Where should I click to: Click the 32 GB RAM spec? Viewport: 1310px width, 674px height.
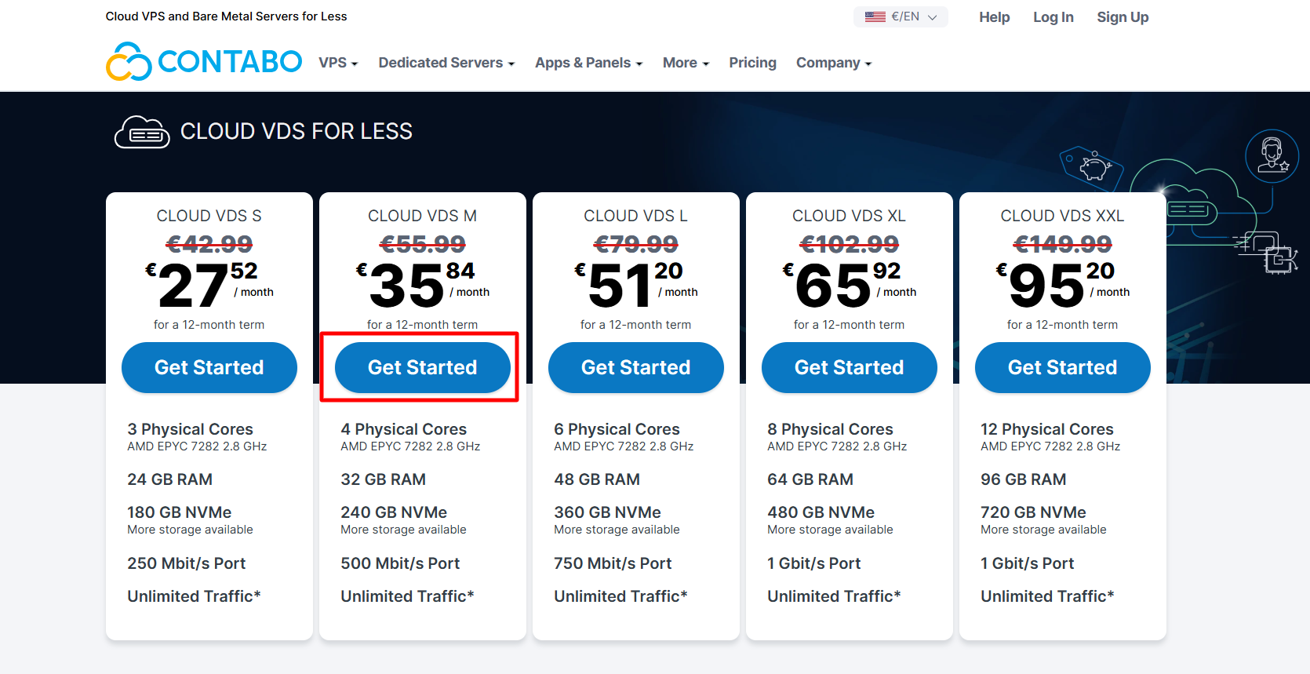tap(384, 479)
